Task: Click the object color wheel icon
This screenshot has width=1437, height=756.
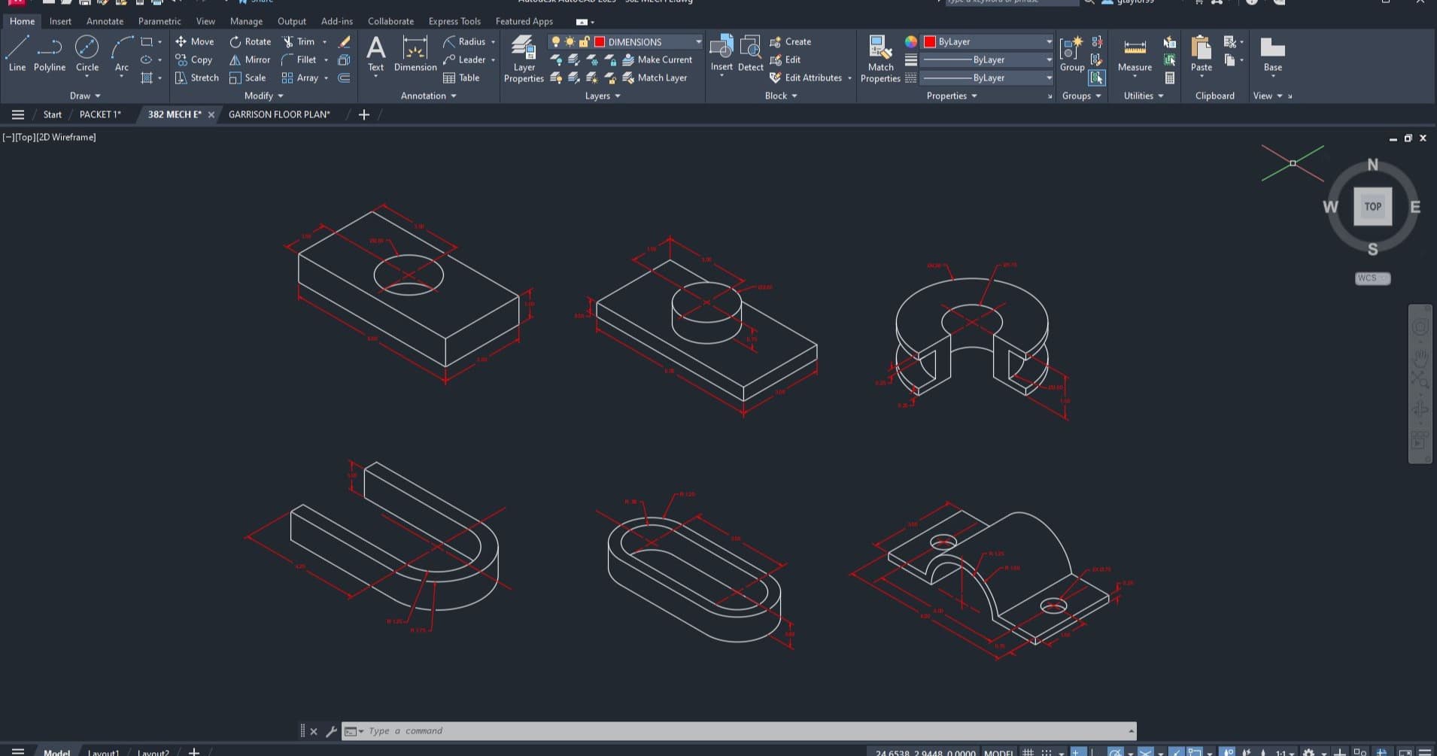Action: tap(911, 41)
